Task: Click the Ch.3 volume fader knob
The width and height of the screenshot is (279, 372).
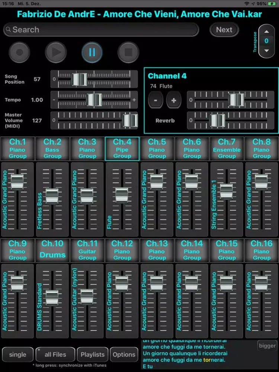Action: [87, 196]
